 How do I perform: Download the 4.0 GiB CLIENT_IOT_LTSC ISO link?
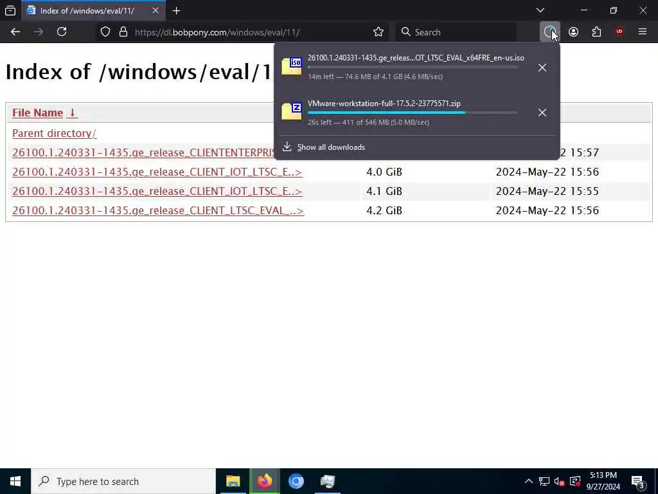coord(157,172)
